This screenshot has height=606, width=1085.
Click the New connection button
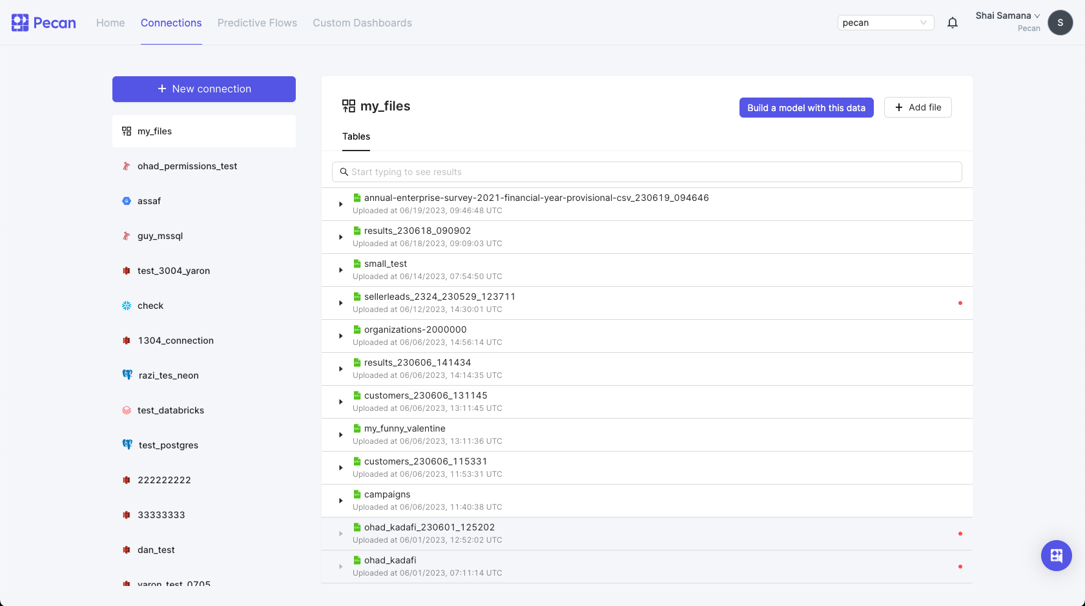pos(203,89)
